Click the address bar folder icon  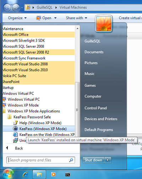28,7
